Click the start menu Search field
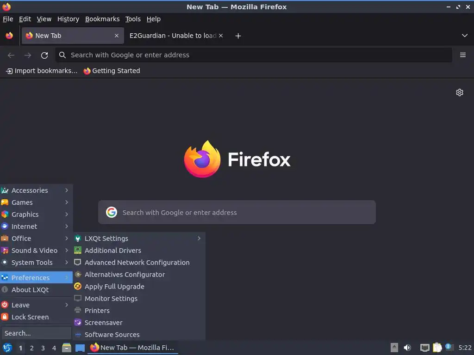This screenshot has height=355, width=474. point(36,333)
